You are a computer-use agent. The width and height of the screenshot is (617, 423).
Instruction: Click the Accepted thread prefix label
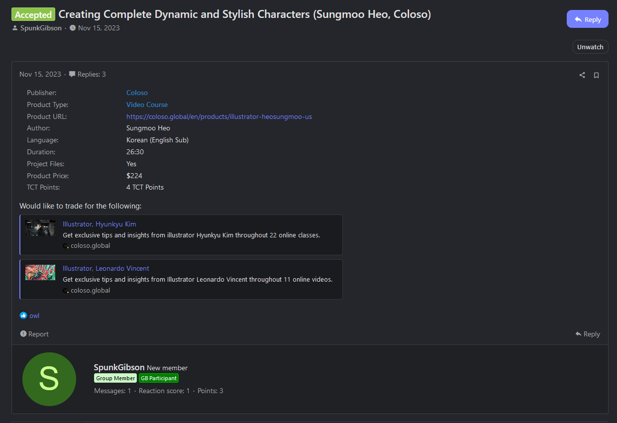pyautogui.click(x=33, y=14)
